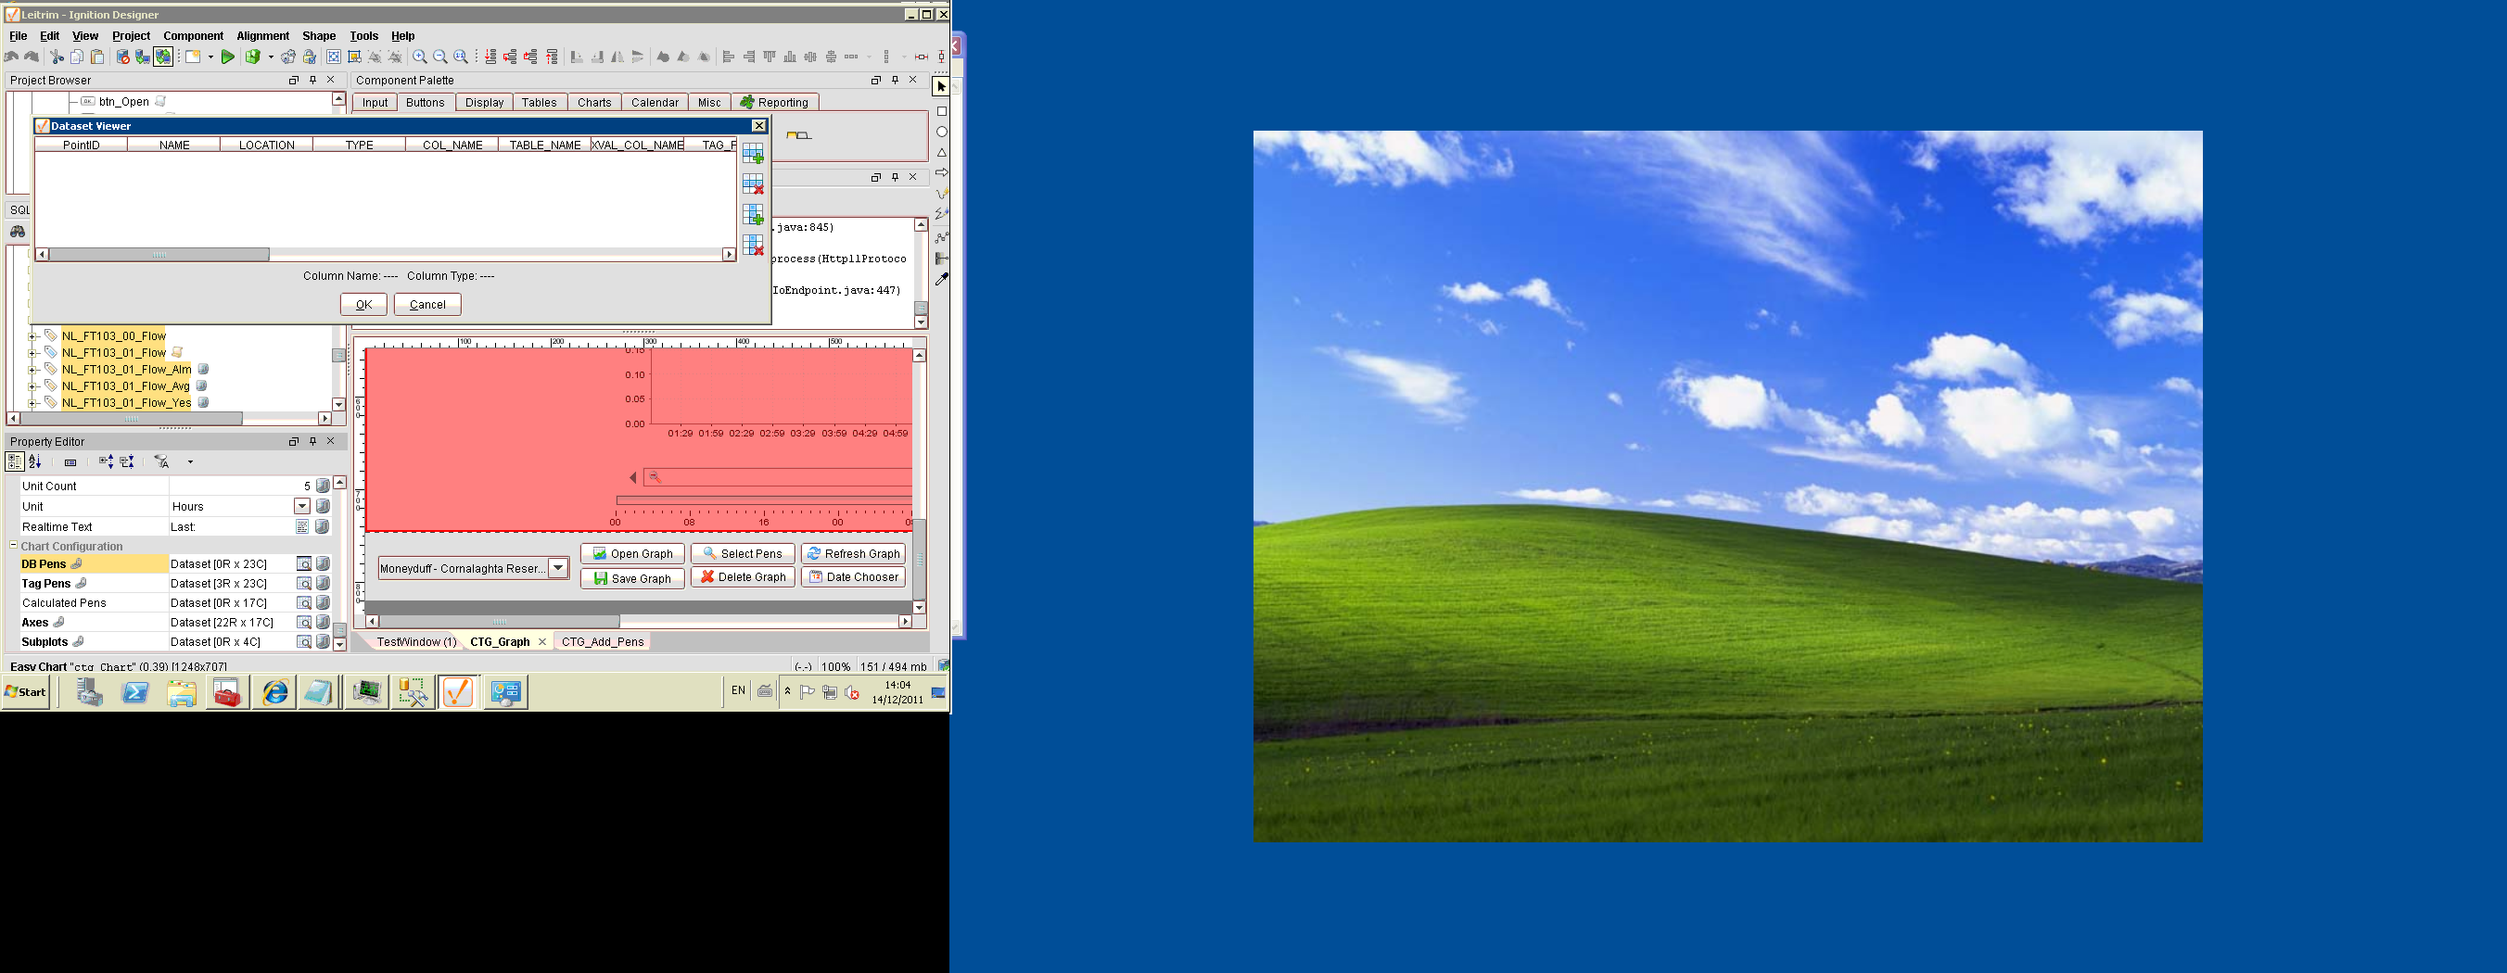The image size is (2507, 973).
Task: Click the Zoom In magnifier icon
Action: 419,57
